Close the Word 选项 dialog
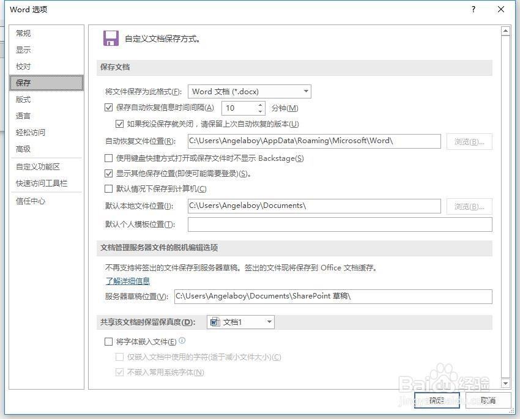520x419 pixels. click(501, 9)
